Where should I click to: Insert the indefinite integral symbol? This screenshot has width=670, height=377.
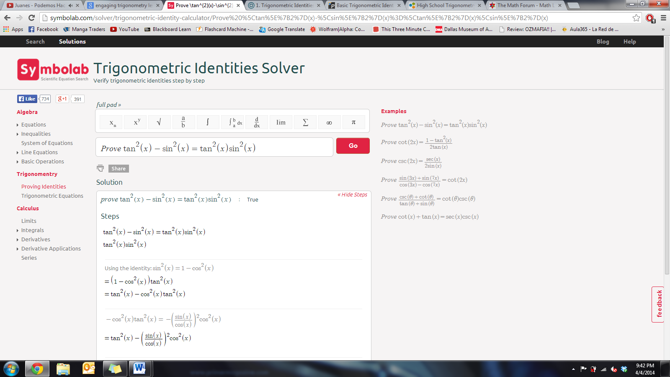point(208,122)
